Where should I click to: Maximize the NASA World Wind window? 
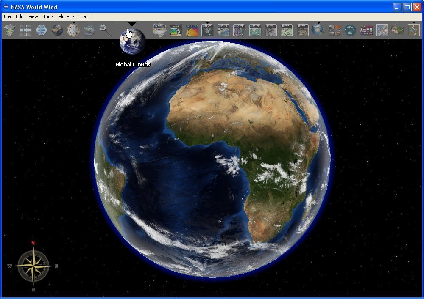pyautogui.click(x=407, y=7)
